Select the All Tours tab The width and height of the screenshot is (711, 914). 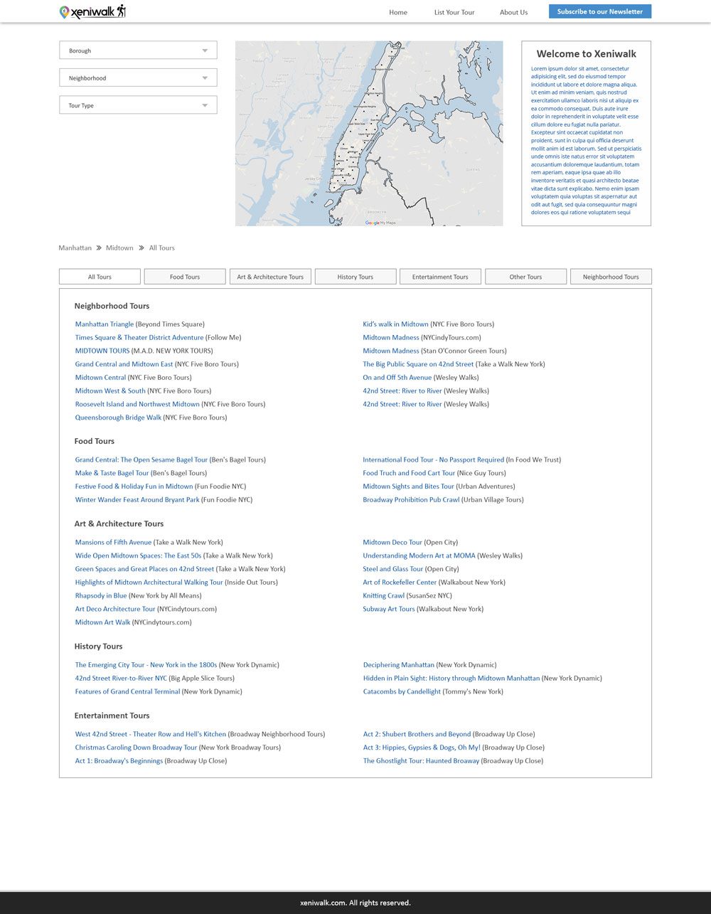click(x=100, y=277)
